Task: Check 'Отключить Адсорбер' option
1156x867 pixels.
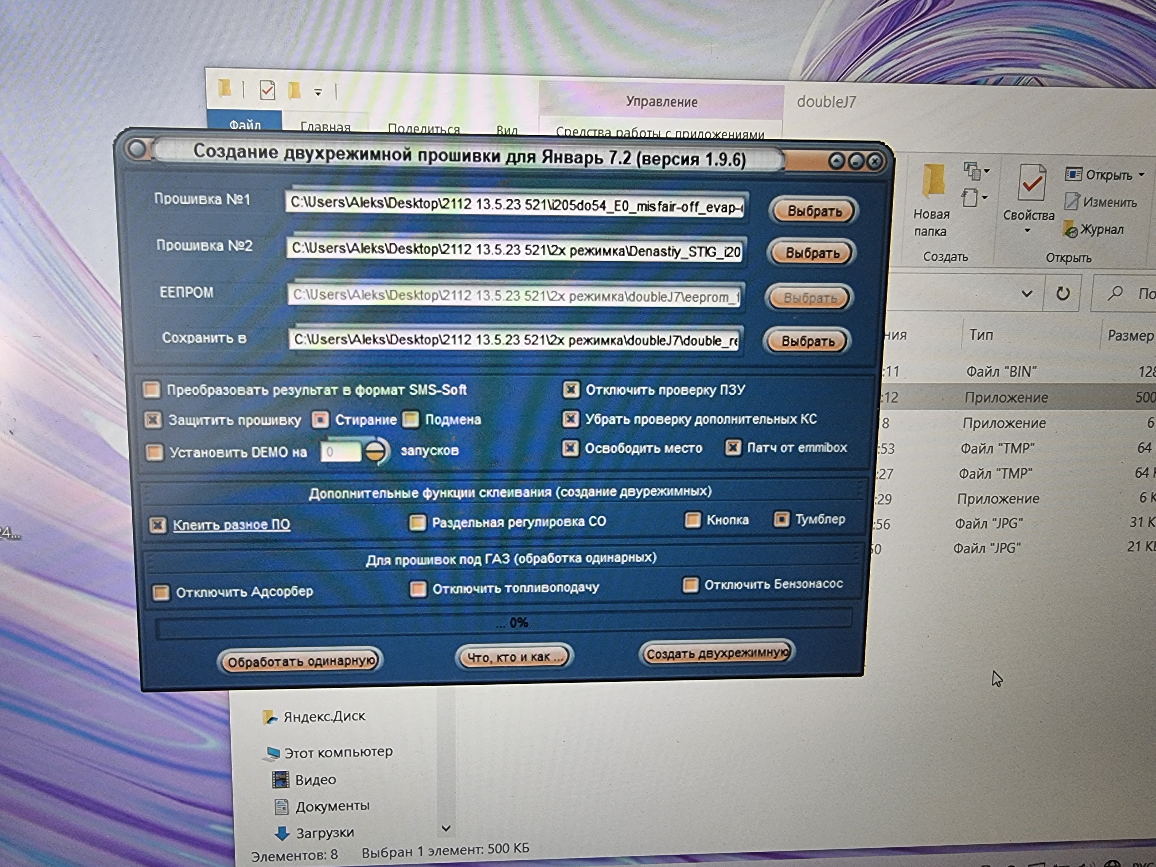Action: point(161,593)
